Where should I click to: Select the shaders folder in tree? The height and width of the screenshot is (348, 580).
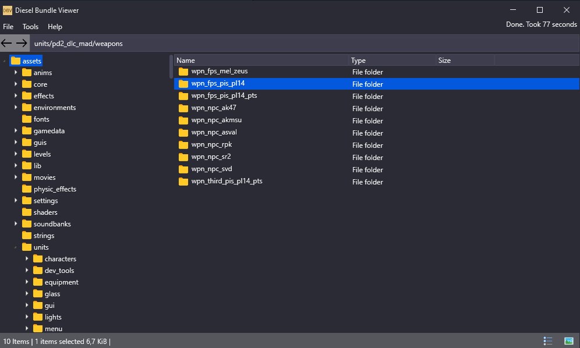pyautogui.click(x=45, y=212)
